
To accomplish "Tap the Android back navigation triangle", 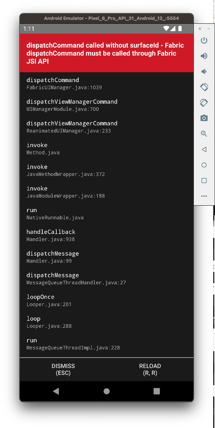I will click(56, 391).
